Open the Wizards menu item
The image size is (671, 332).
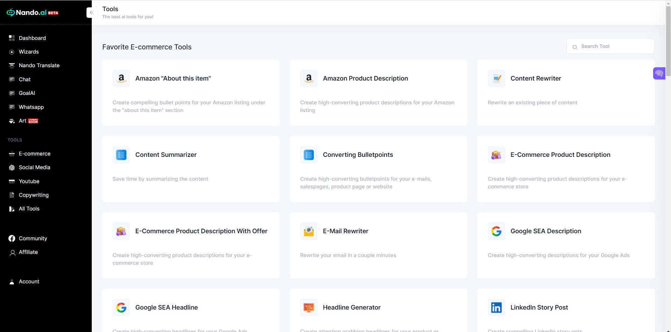coord(29,51)
